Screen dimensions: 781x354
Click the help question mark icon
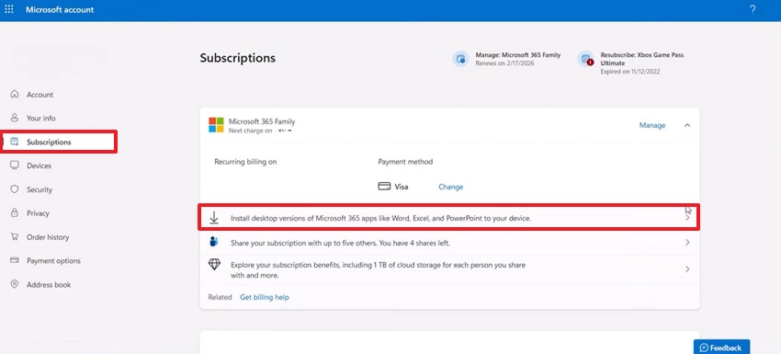pos(753,9)
